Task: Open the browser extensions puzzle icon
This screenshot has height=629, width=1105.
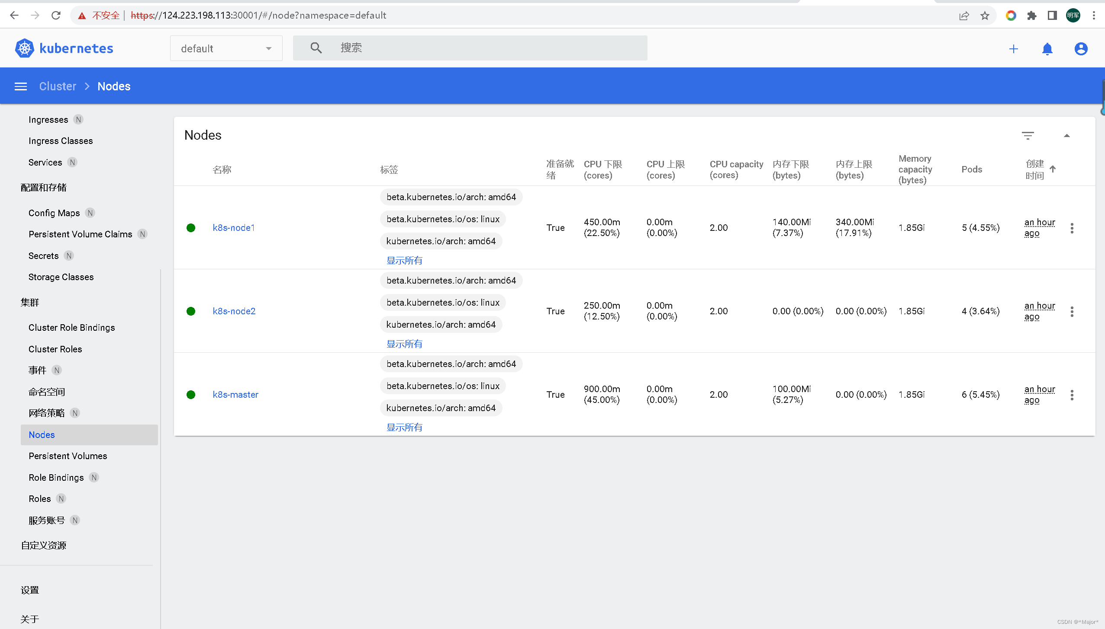Action: click(1032, 15)
